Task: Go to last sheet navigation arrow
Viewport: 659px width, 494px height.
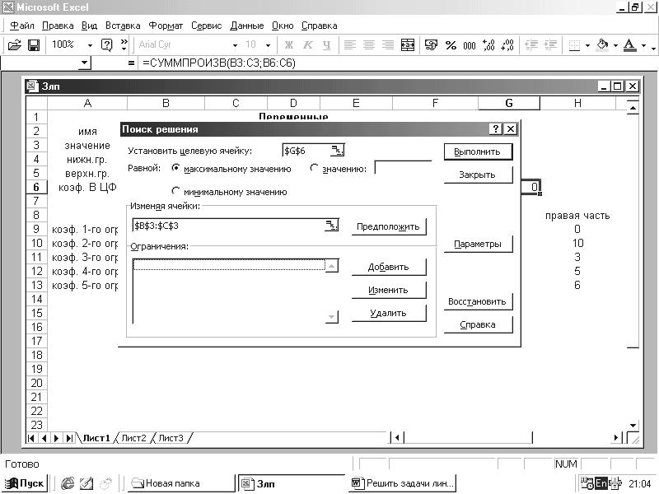Action: [69, 438]
